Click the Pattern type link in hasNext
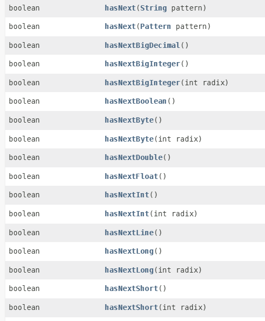Image resolution: width=265 pixels, height=321 pixels. pos(156,26)
